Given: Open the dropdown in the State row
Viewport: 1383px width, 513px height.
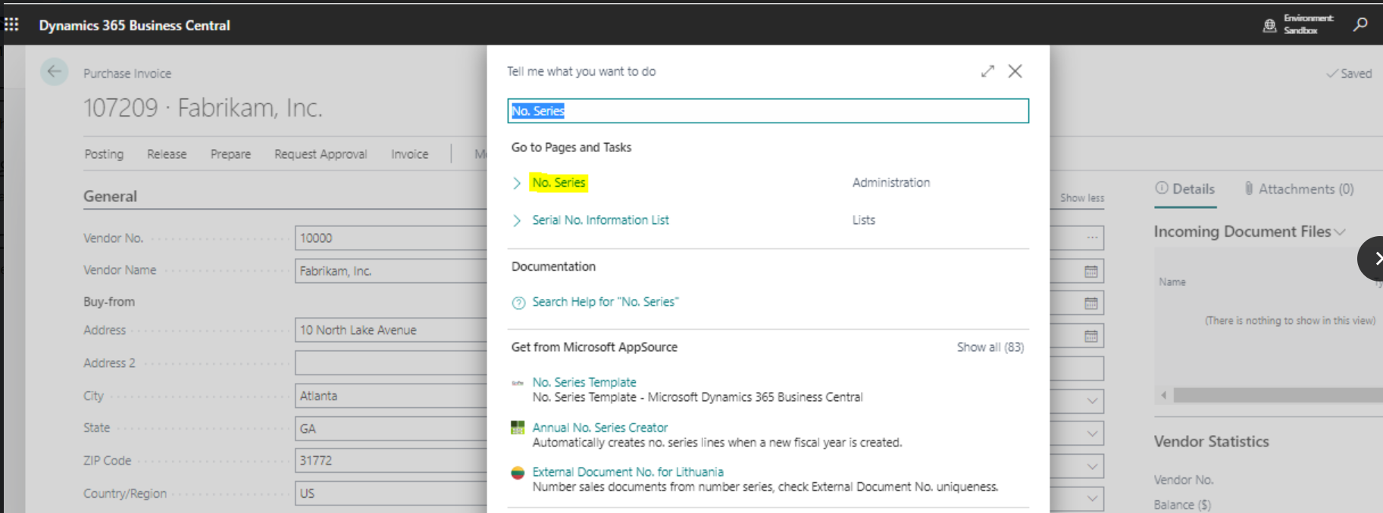Looking at the screenshot, I should pyautogui.click(x=1092, y=434).
